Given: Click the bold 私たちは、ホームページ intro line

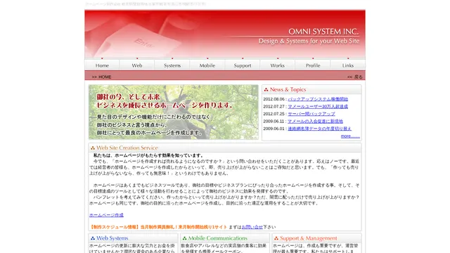Looking at the screenshot, I should point(148,155).
